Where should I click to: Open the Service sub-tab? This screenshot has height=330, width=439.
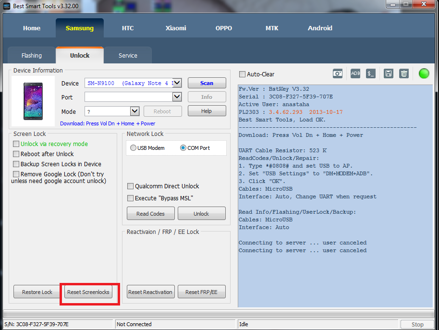pos(128,55)
